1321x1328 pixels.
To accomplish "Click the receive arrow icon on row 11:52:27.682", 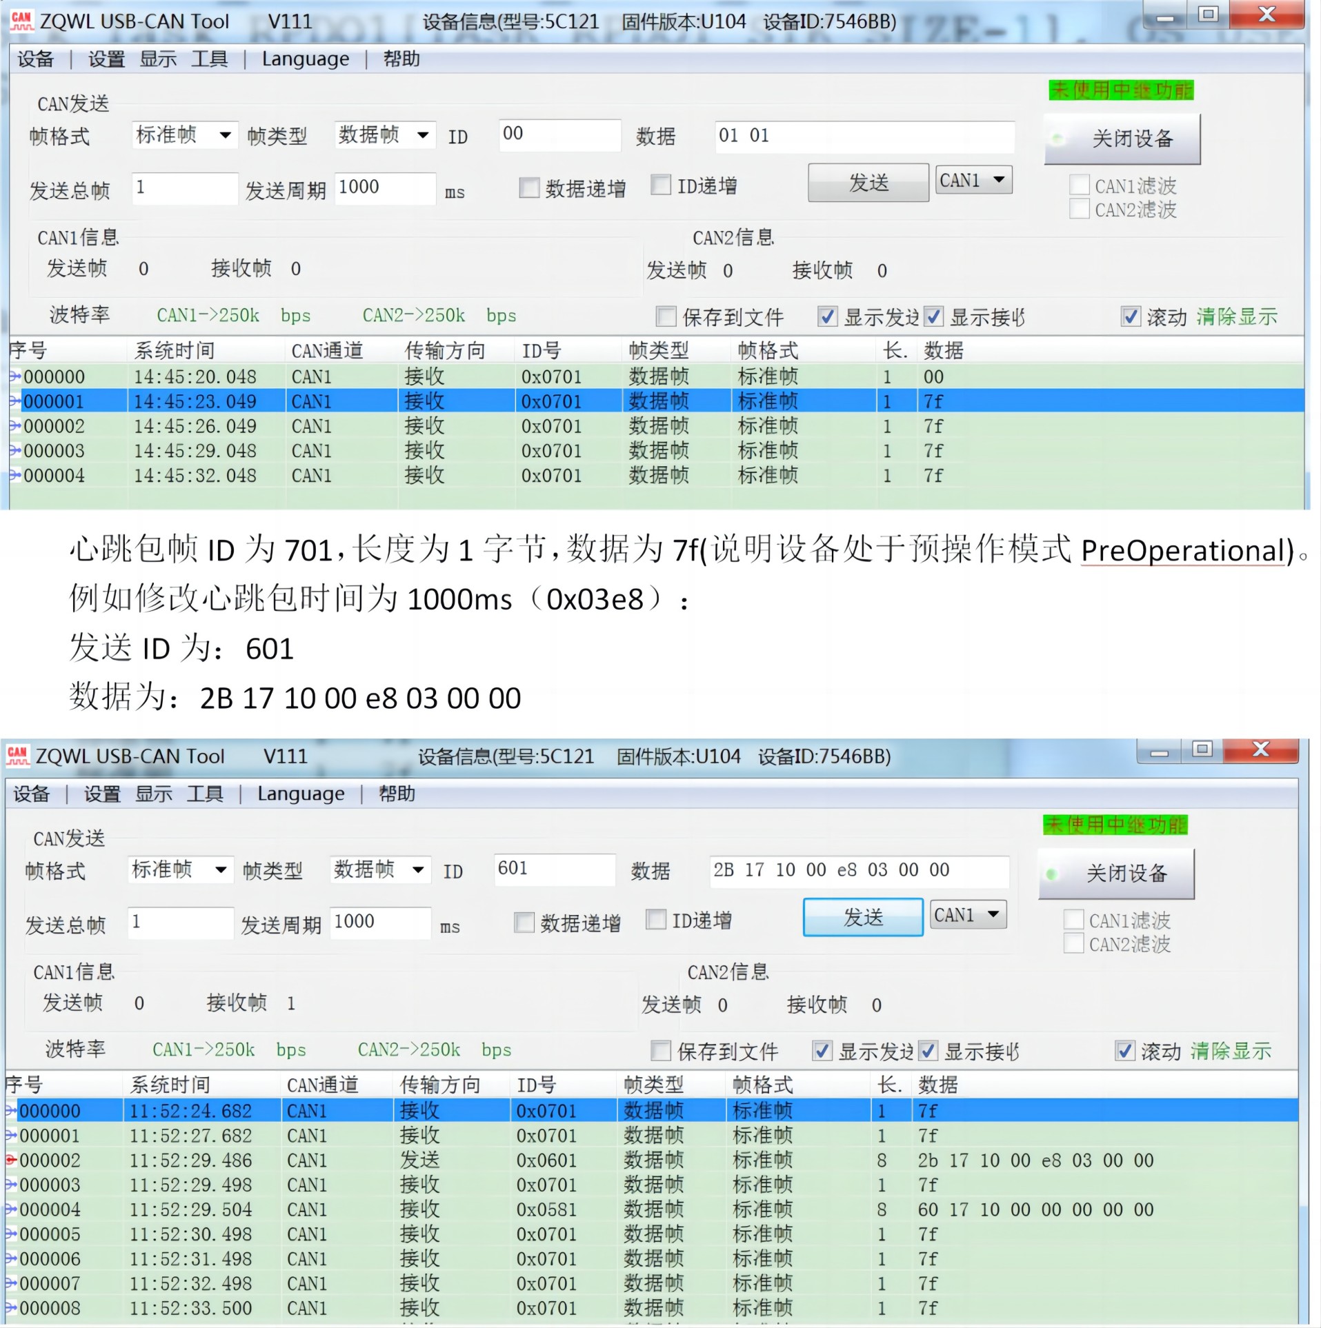I will [x=11, y=1136].
